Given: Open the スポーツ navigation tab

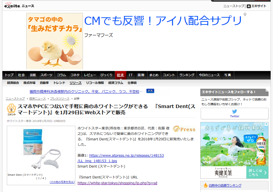Looking at the screenshot, I should [46, 75].
